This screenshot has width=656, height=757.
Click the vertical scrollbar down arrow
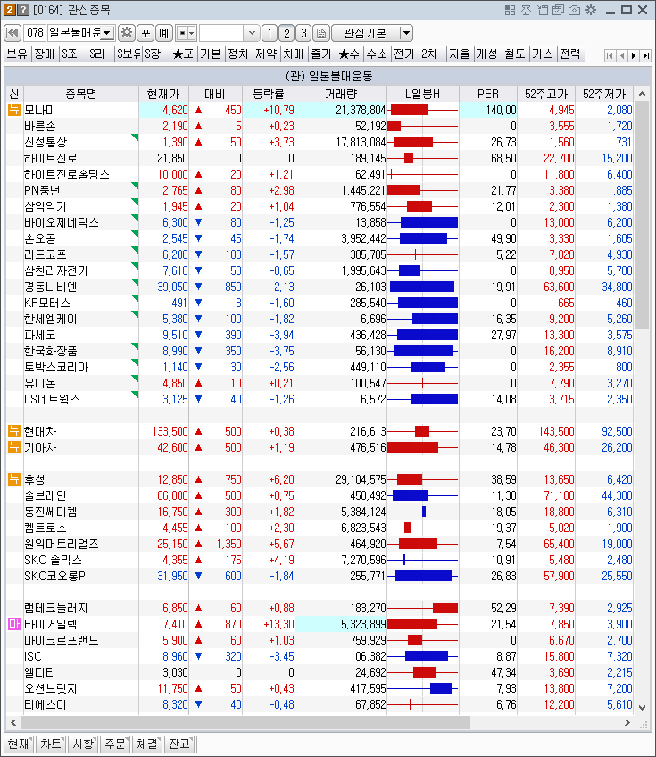pyautogui.click(x=642, y=708)
